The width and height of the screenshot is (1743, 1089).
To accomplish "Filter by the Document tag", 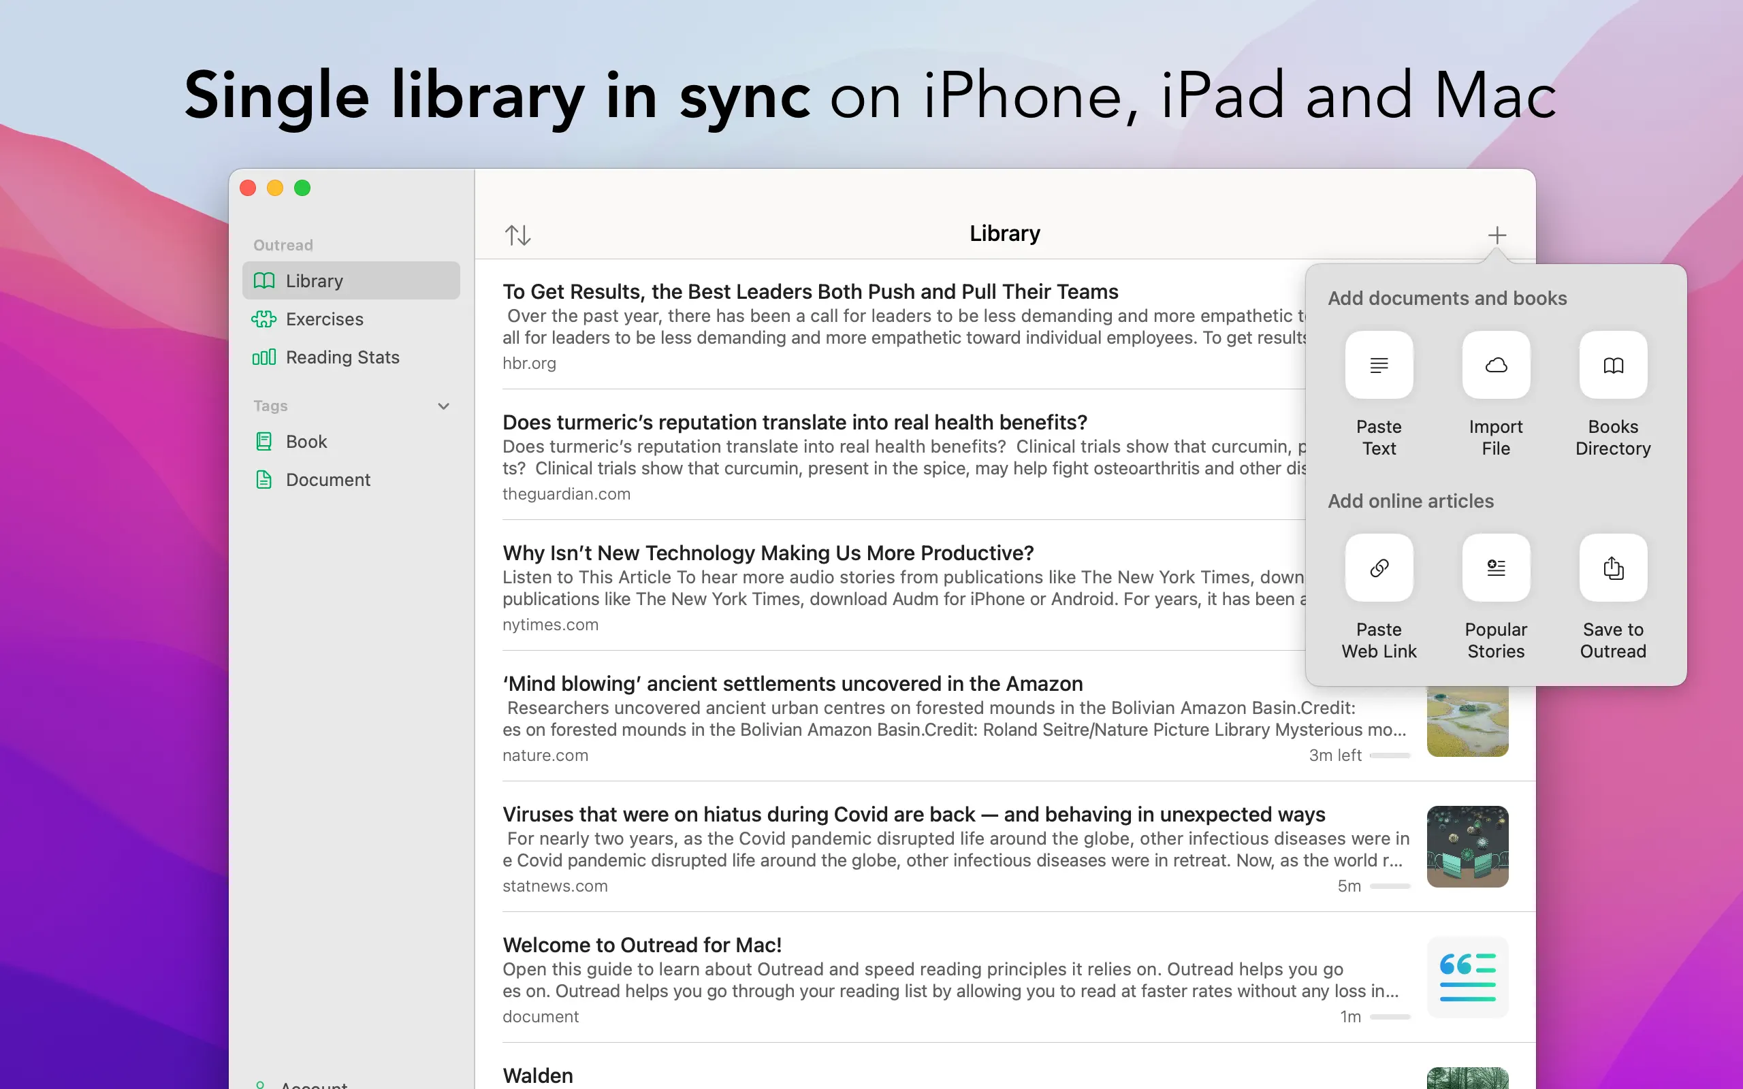I will (327, 480).
